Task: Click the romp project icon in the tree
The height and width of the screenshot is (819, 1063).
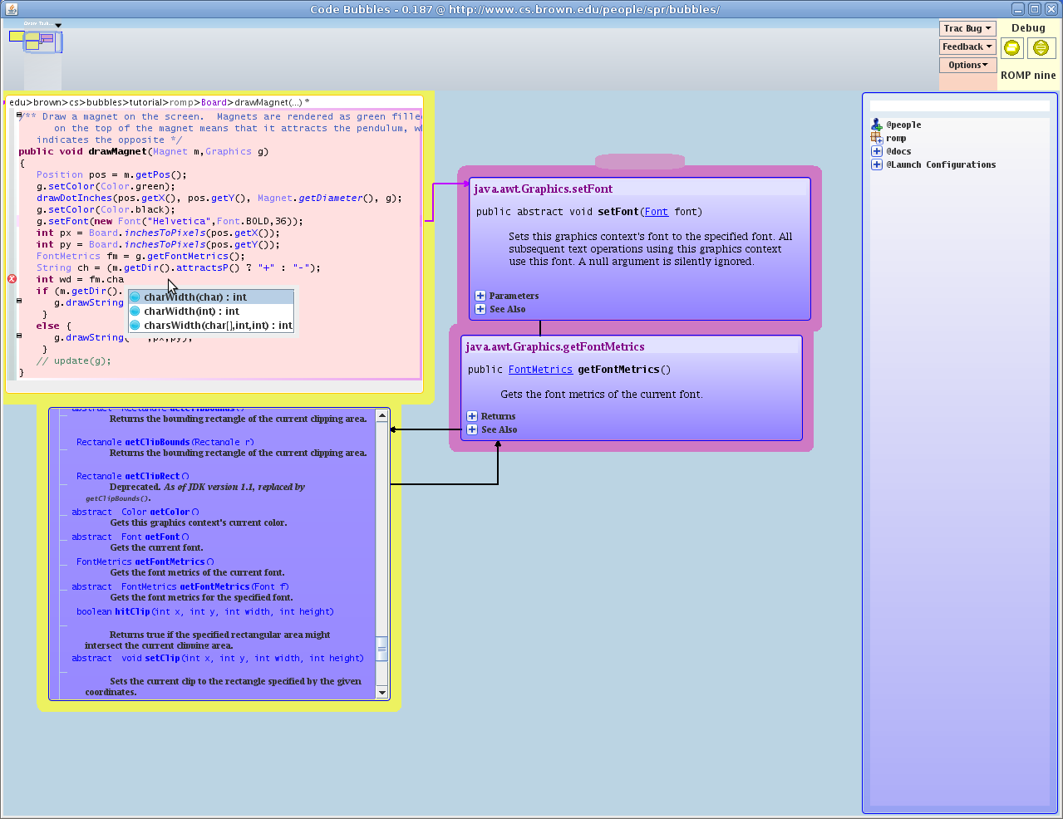Action: pyautogui.click(x=876, y=138)
